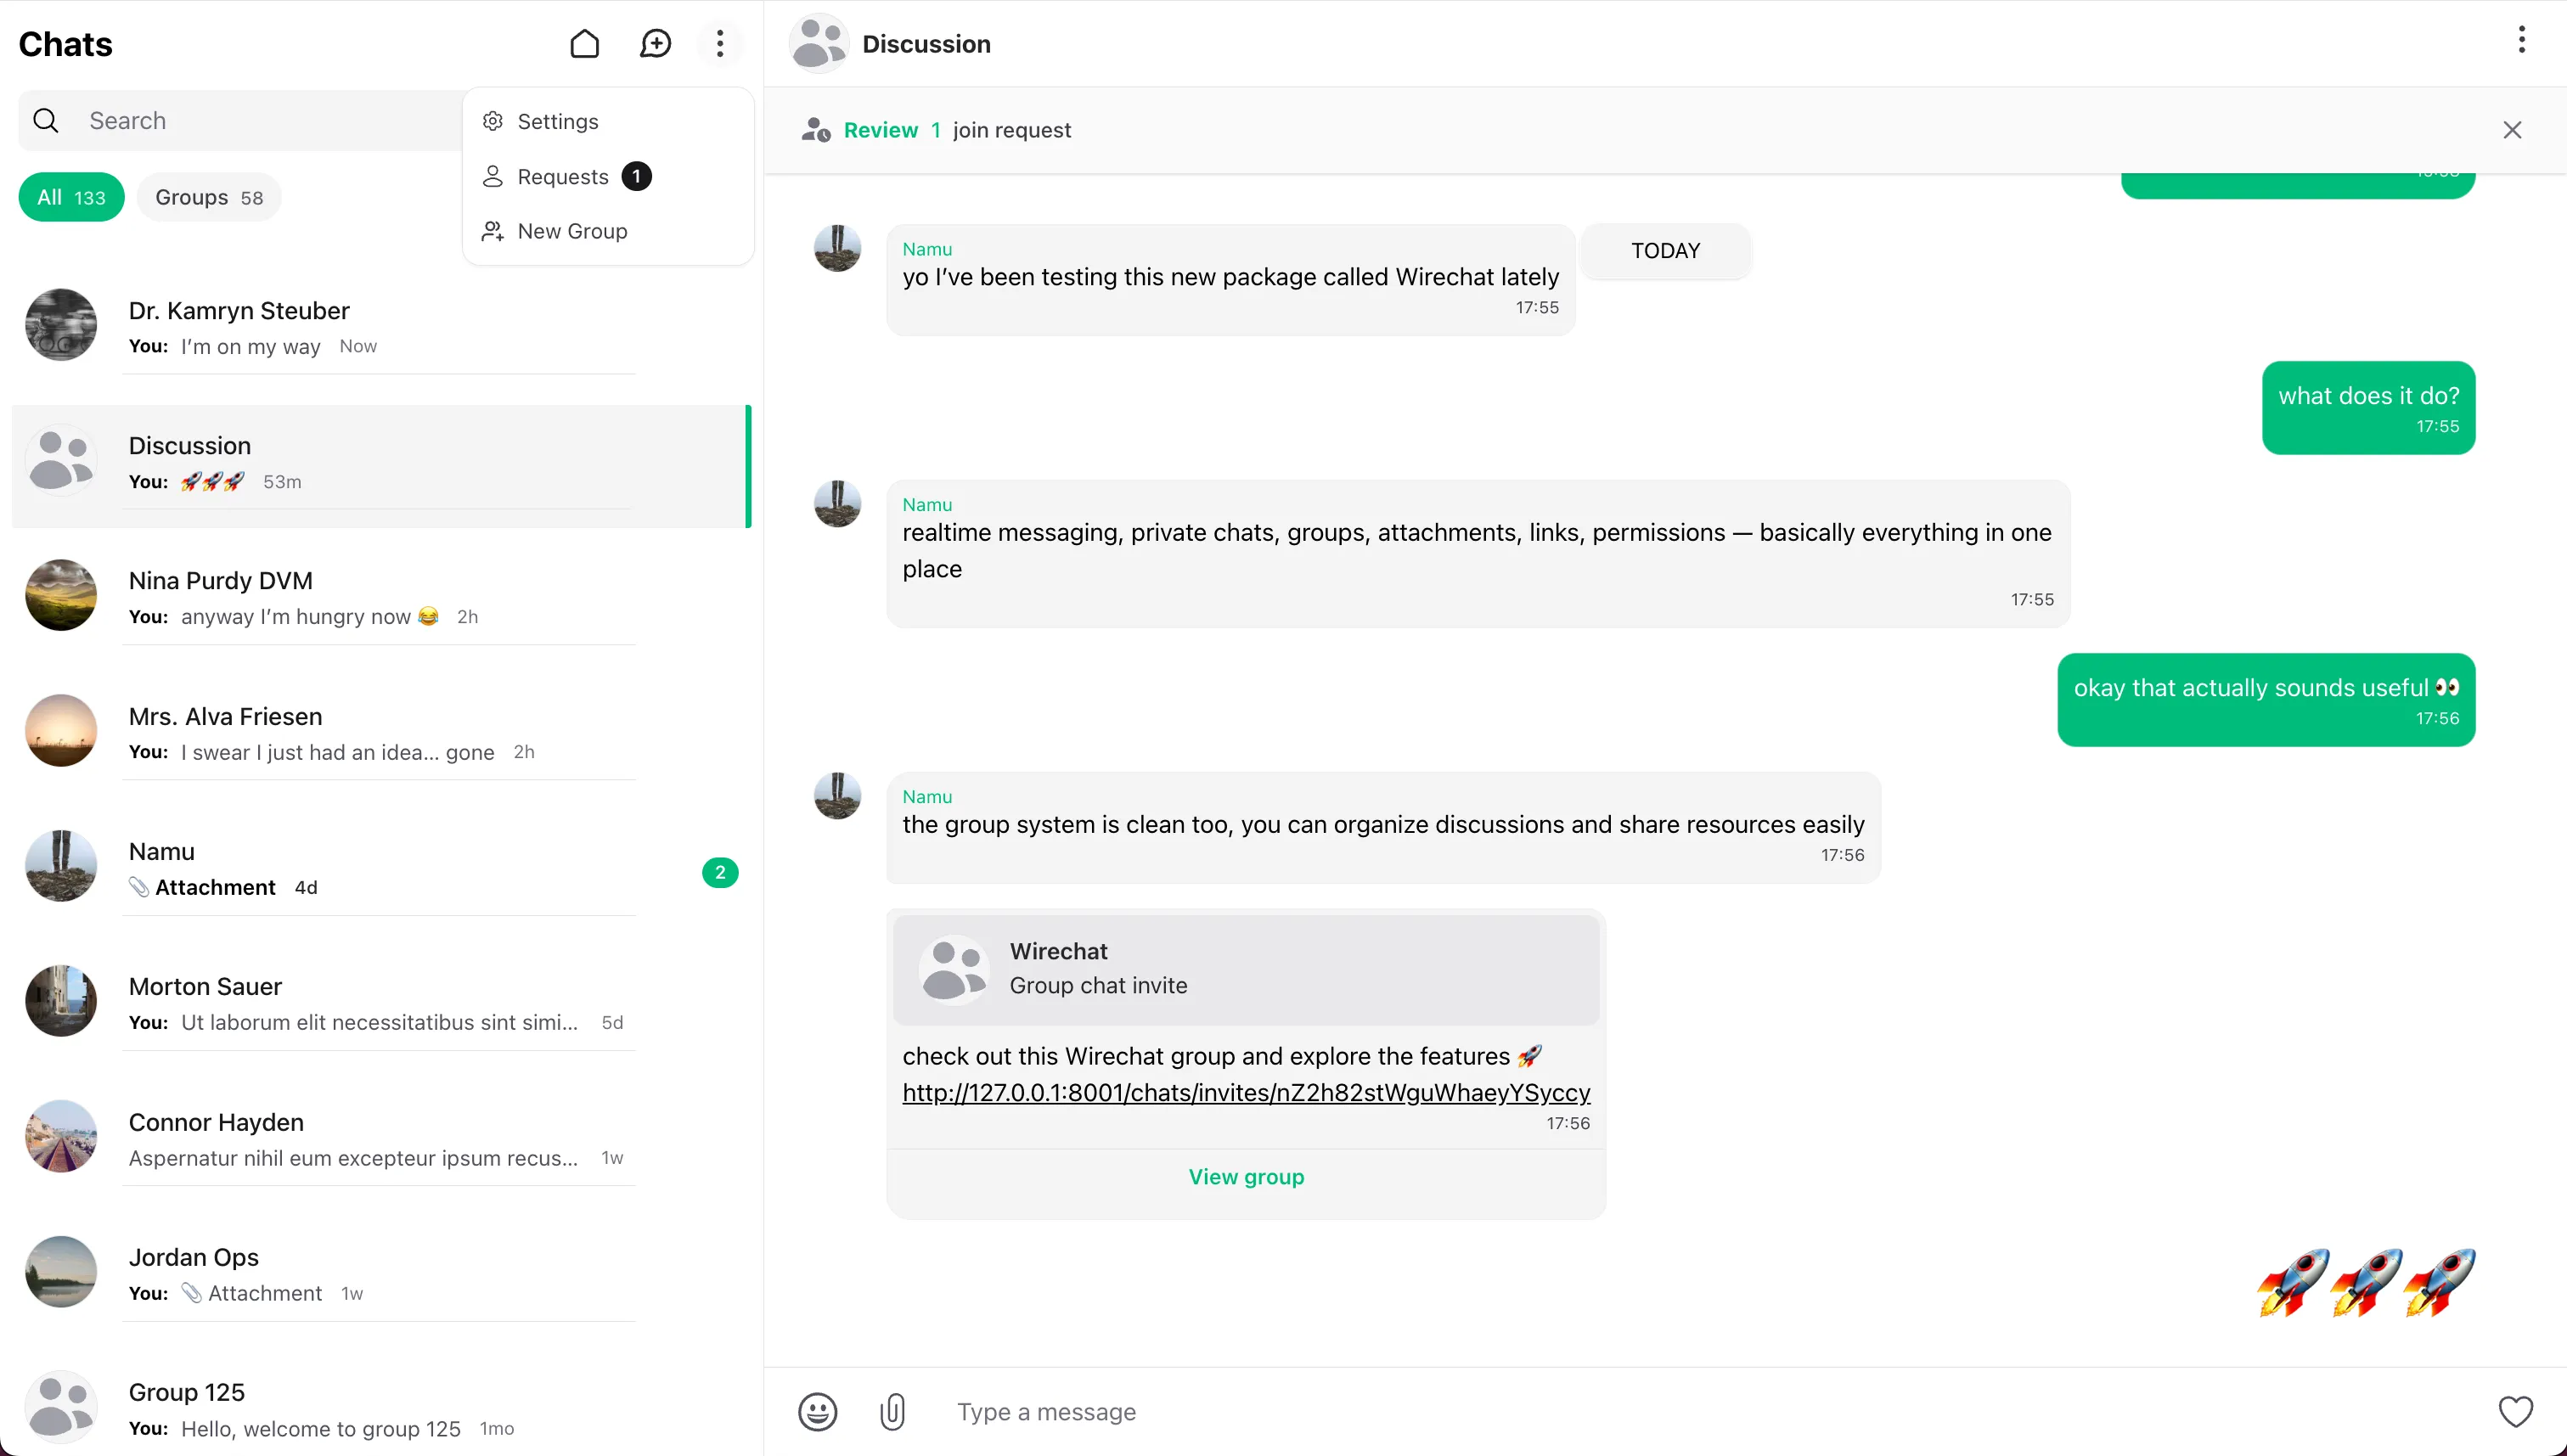Image resolution: width=2567 pixels, height=1456 pixels.
Task: Toggle the Chats three-dot menu
Action: (720, 43)
